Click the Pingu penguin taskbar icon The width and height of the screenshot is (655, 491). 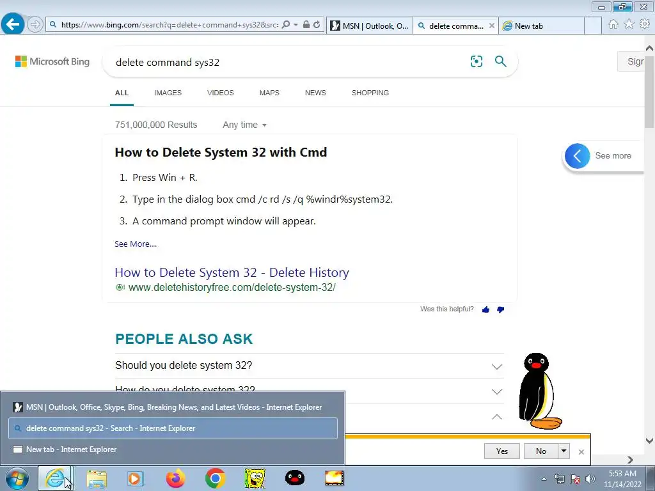click(295, 478)
